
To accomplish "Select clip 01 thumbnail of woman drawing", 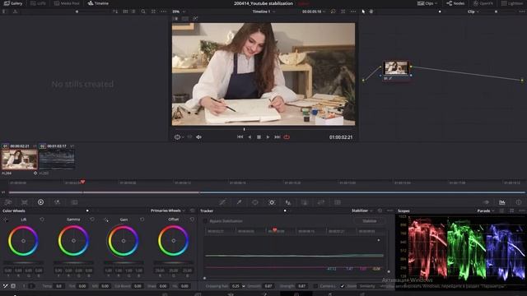I will click(20, 160).
